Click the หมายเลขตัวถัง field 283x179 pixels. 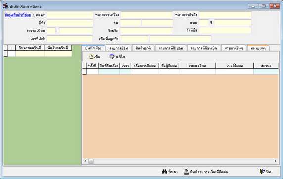225,15
